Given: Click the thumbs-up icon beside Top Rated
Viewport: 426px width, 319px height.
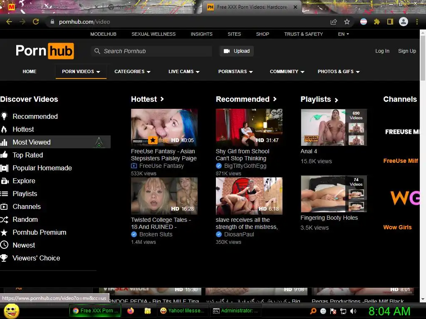Looking at the screenshot, I should 4,155.
